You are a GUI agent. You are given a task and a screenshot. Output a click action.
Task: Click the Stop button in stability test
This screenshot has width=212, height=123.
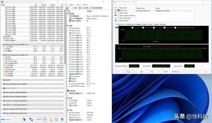click(128, 72)
